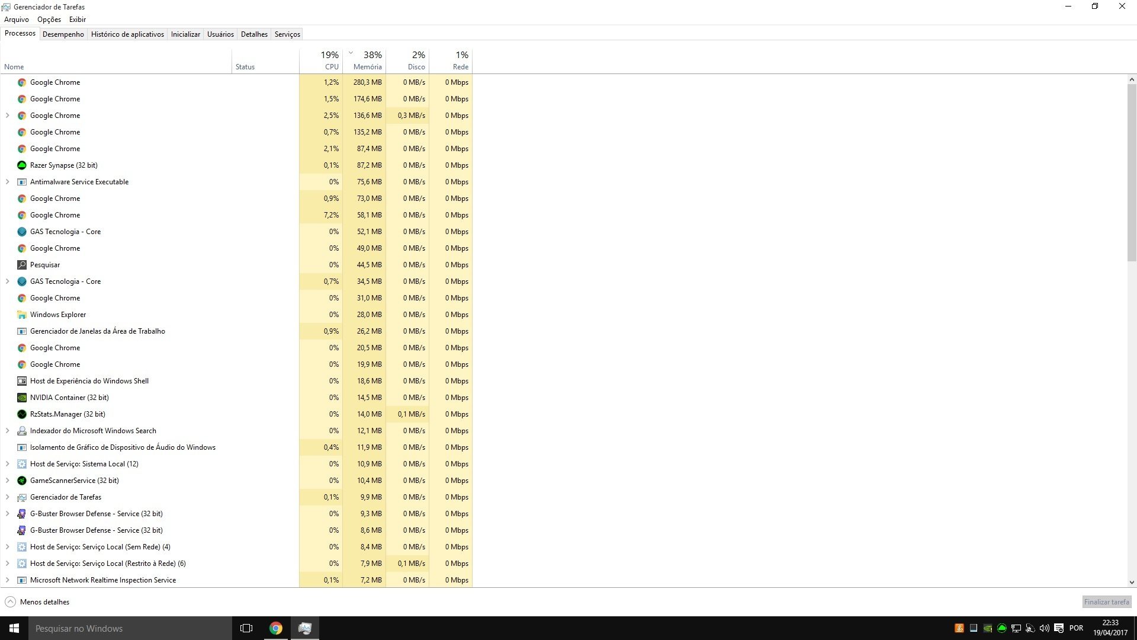Switch to Histórico de aplicativos tab
Screen dimensions: 1137x640
127,34
